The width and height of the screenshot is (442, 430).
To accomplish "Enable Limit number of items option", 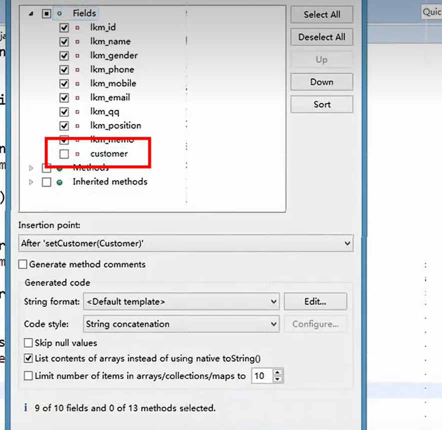I will click(28, 376).
